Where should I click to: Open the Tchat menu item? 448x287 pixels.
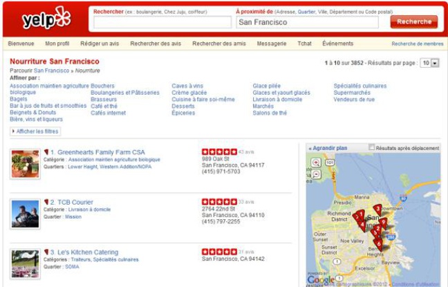304,44
